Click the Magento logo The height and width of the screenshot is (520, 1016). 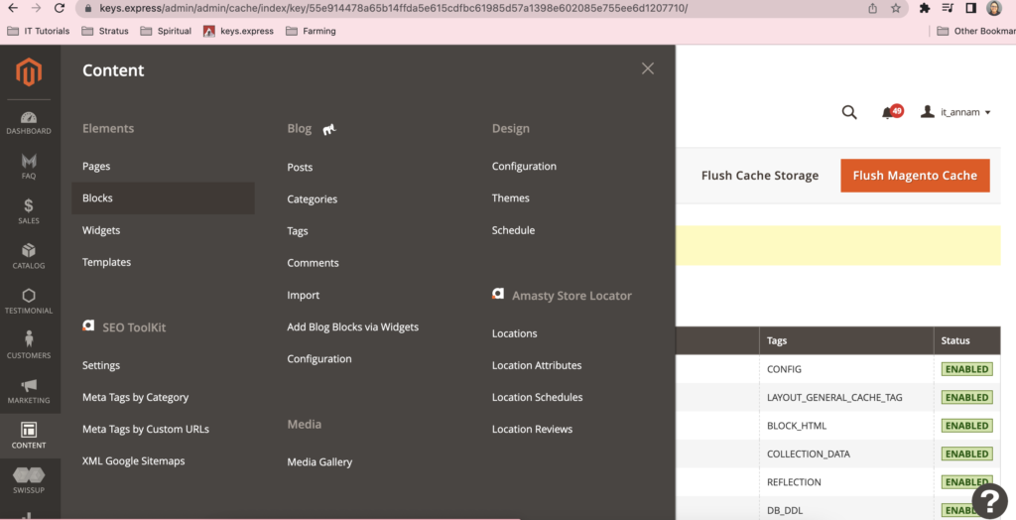tap(29, 72)
